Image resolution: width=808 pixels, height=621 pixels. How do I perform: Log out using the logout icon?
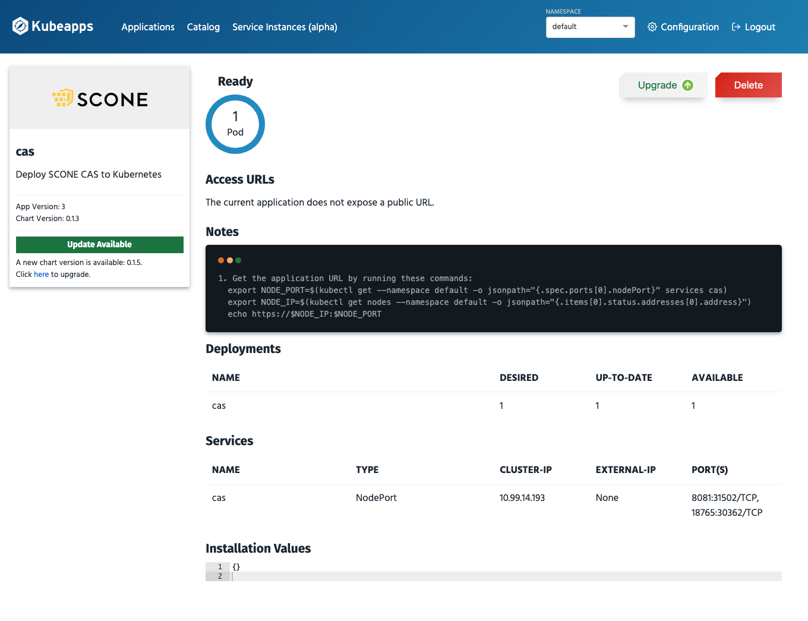(735, 27)
